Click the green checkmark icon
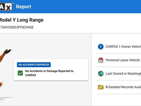Viewport: 141px width, 106px height. tap(20, 73)
